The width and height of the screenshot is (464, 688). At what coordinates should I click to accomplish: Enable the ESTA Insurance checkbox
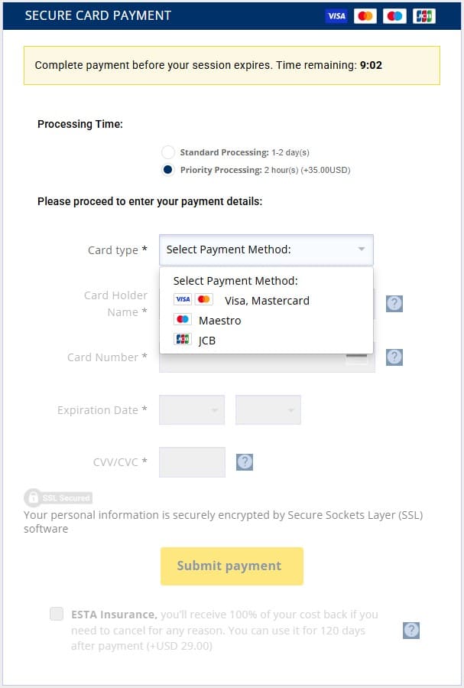coord(57,614)
